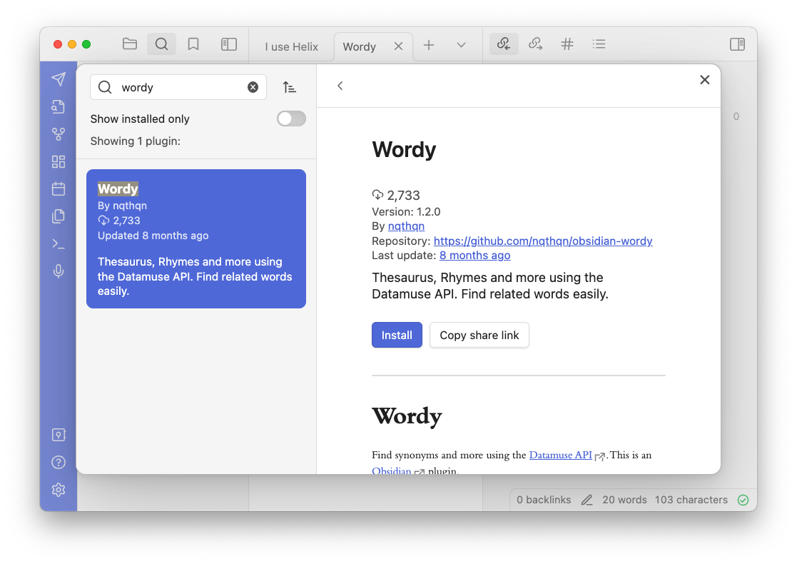Click the canvas grid ribbon icon
The width and height of the screenshot is (797, 564).
pos(59,162)
